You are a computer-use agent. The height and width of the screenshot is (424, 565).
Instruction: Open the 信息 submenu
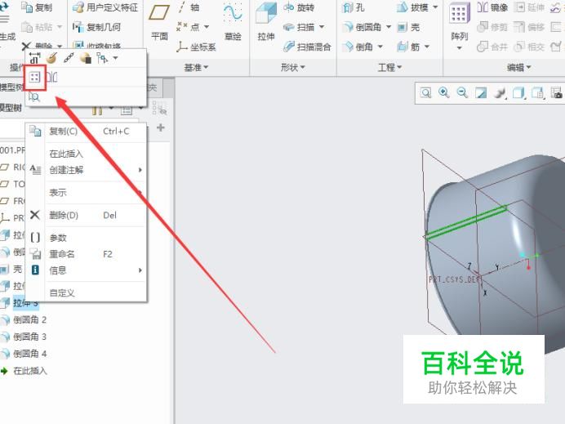tap(87, 270)
